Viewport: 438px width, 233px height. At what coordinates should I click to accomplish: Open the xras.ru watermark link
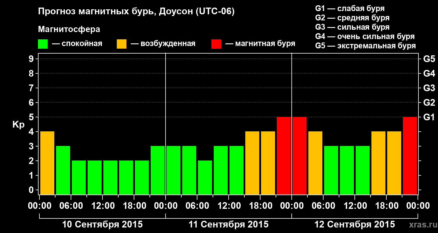point(422,225)
